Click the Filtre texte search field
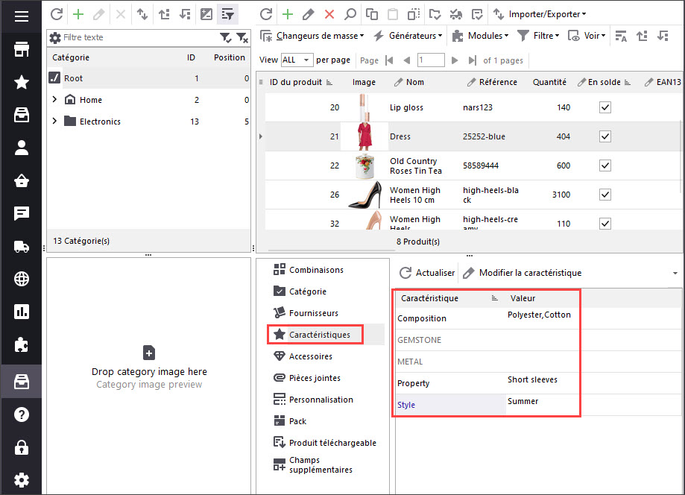The height and width of the screenshot is (495, 685). [x=140, y=37]
